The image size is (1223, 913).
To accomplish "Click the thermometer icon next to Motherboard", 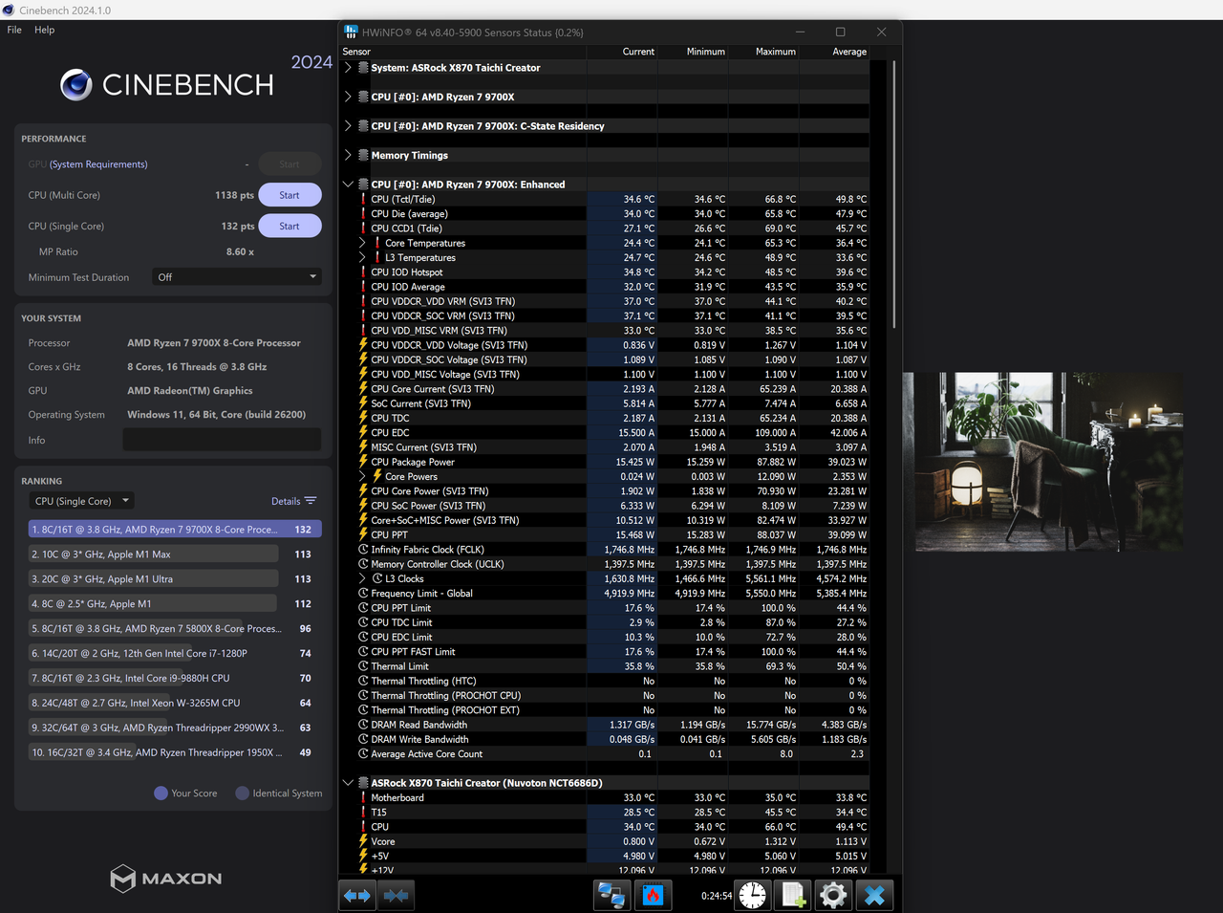I will (363, 797).
